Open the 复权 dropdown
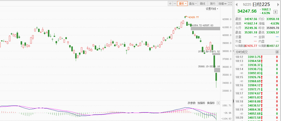 click(182, 3)
